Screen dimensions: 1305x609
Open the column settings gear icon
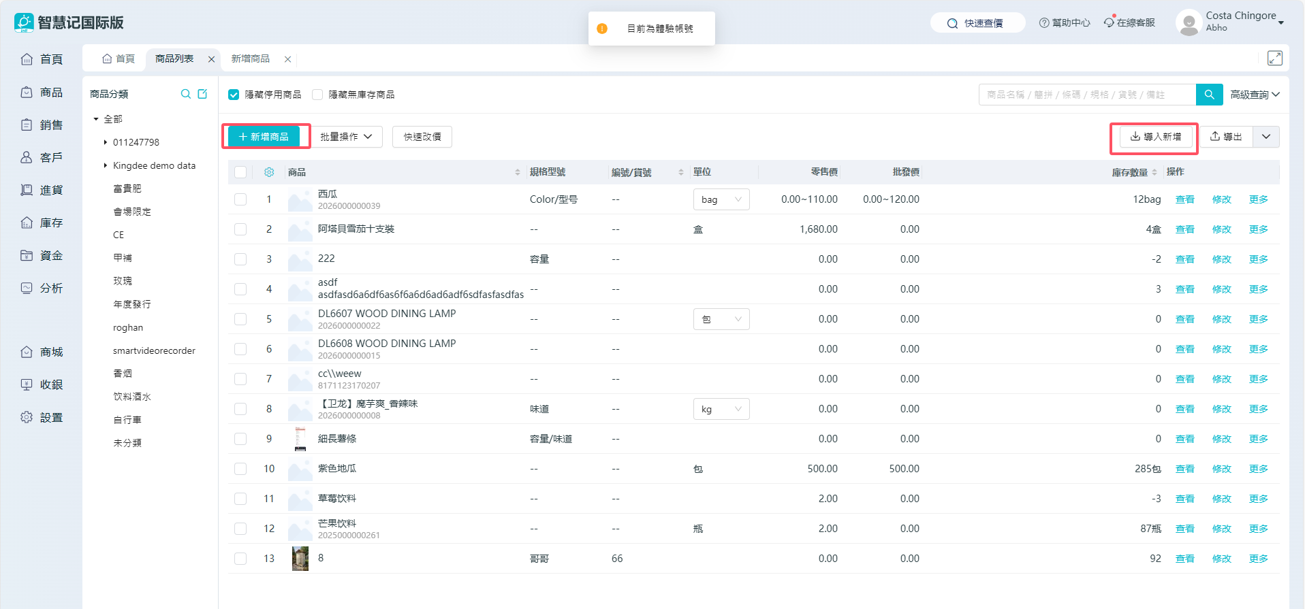(269, 172)
